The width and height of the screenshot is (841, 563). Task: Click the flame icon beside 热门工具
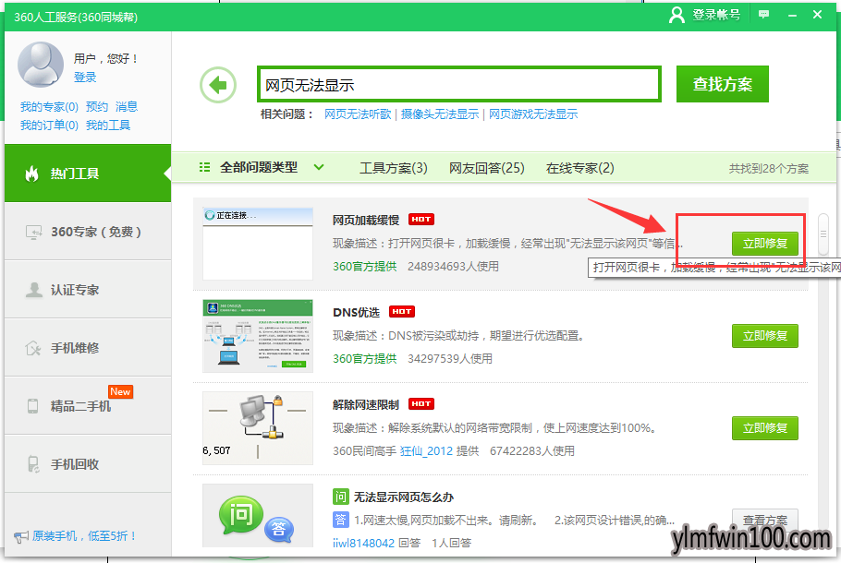click(x=32, y=174)
